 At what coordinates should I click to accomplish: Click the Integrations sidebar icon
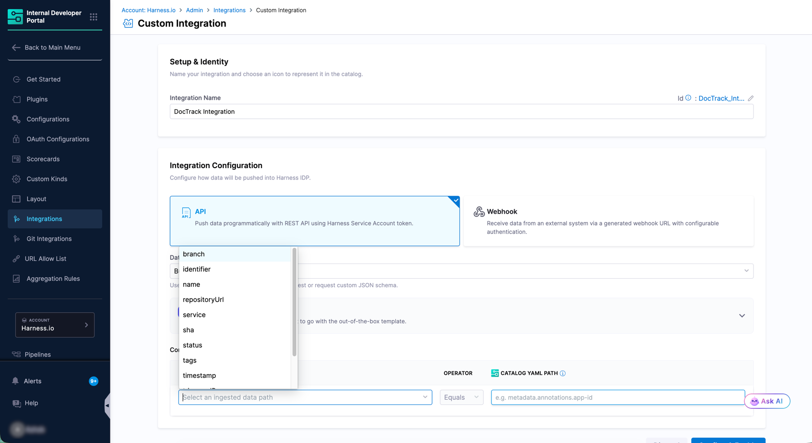click(x=17, y=219)
